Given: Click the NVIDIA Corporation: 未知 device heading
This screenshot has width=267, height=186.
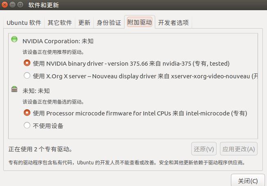Looking at the screenshot, I should (x=58, y=41).
